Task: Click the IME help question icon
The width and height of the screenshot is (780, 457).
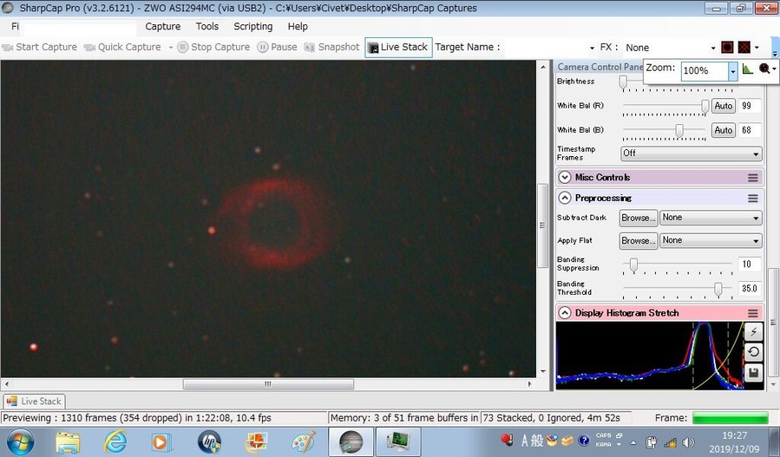Action: pos(584,441)
